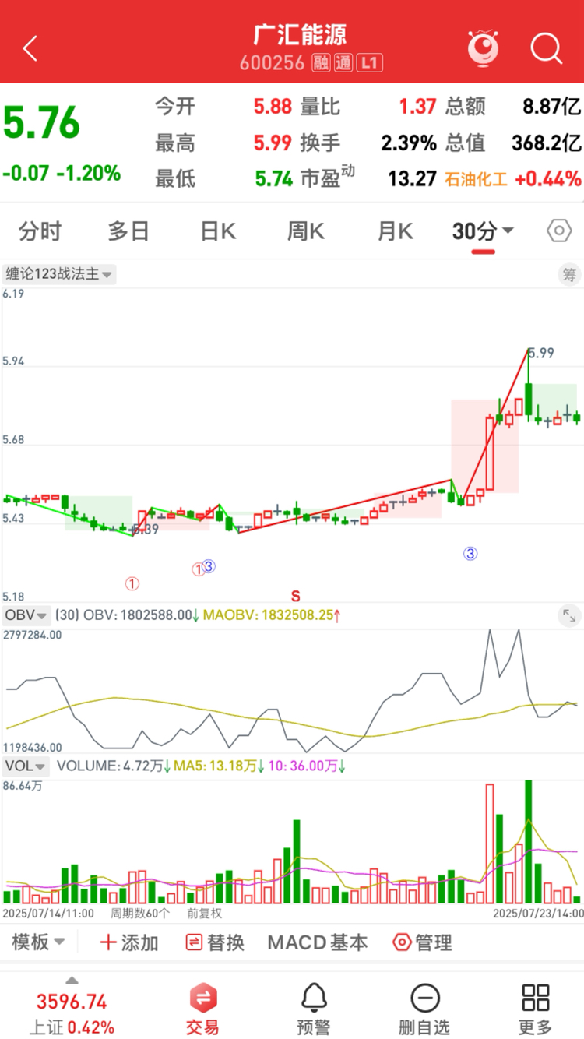Tap the 今开 value 5.88

point(273,107)
